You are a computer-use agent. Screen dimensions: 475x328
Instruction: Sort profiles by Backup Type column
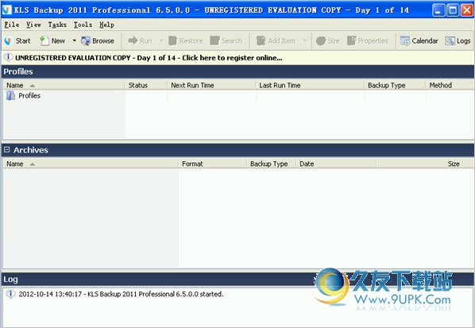395,86
